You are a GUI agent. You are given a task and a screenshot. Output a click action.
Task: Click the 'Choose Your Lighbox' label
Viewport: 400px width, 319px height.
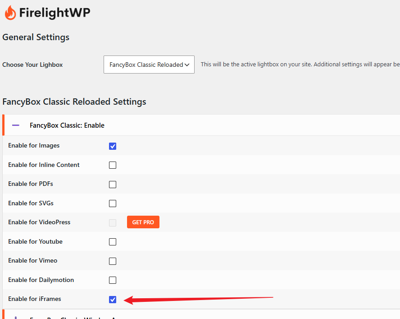tap(32, 65)
